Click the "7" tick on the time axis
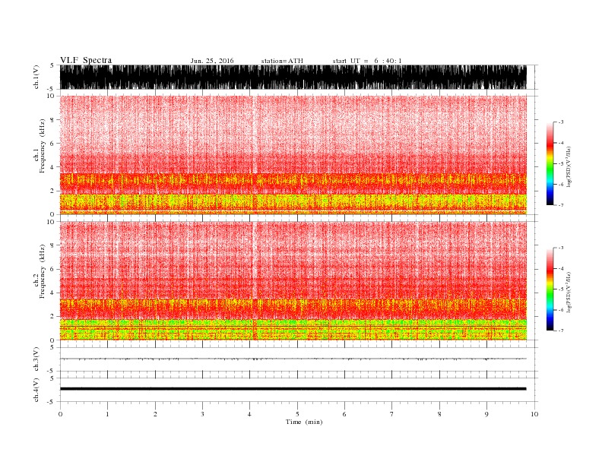Viewport: 602px width, 465px height. [x=392, y=414]
